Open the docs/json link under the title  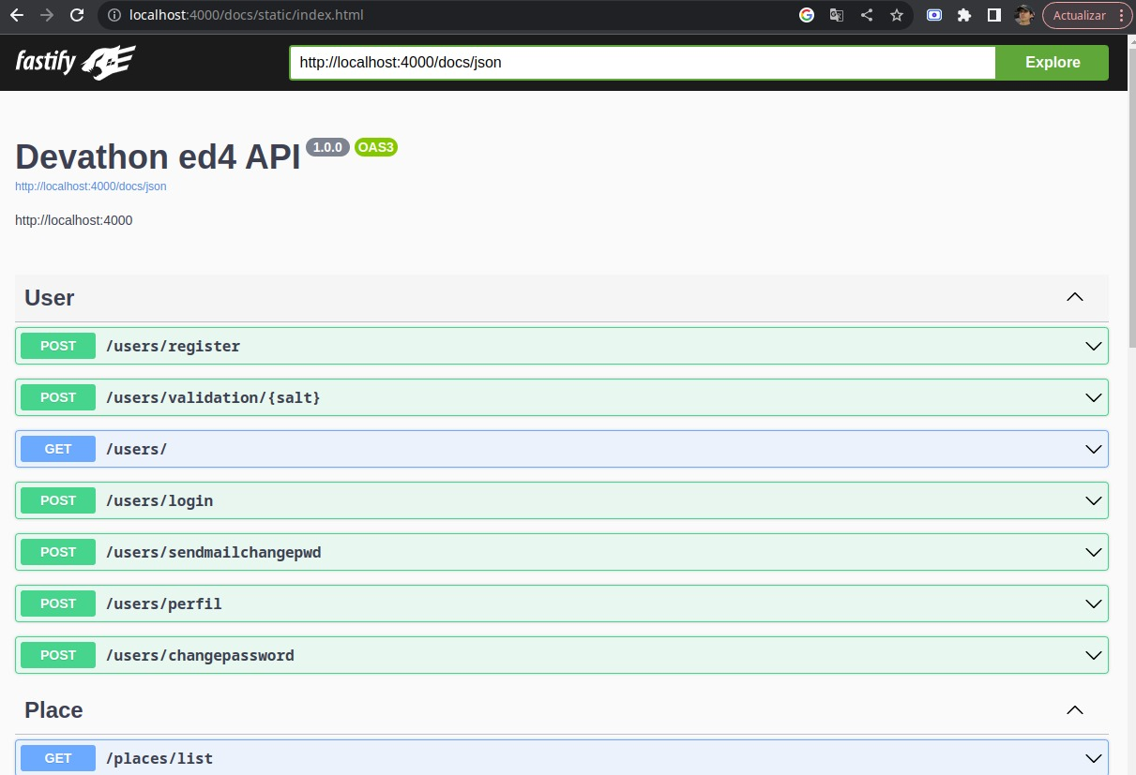91,186
